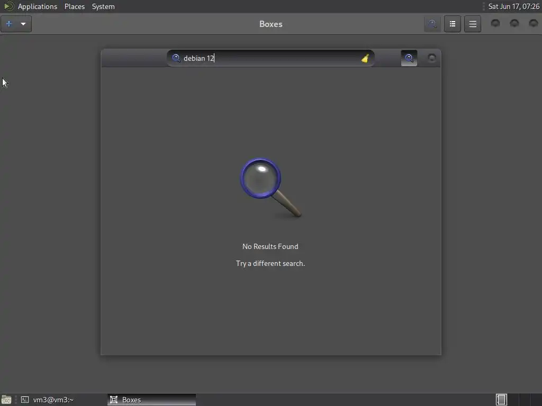
Task: Close the Boxes main window
Action: coord(534,23)
